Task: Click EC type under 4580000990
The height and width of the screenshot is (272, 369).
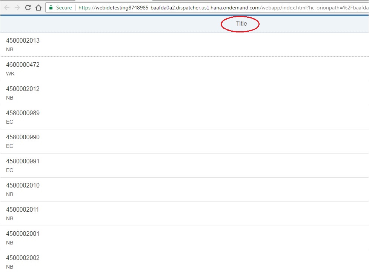Action: point(10,146)
